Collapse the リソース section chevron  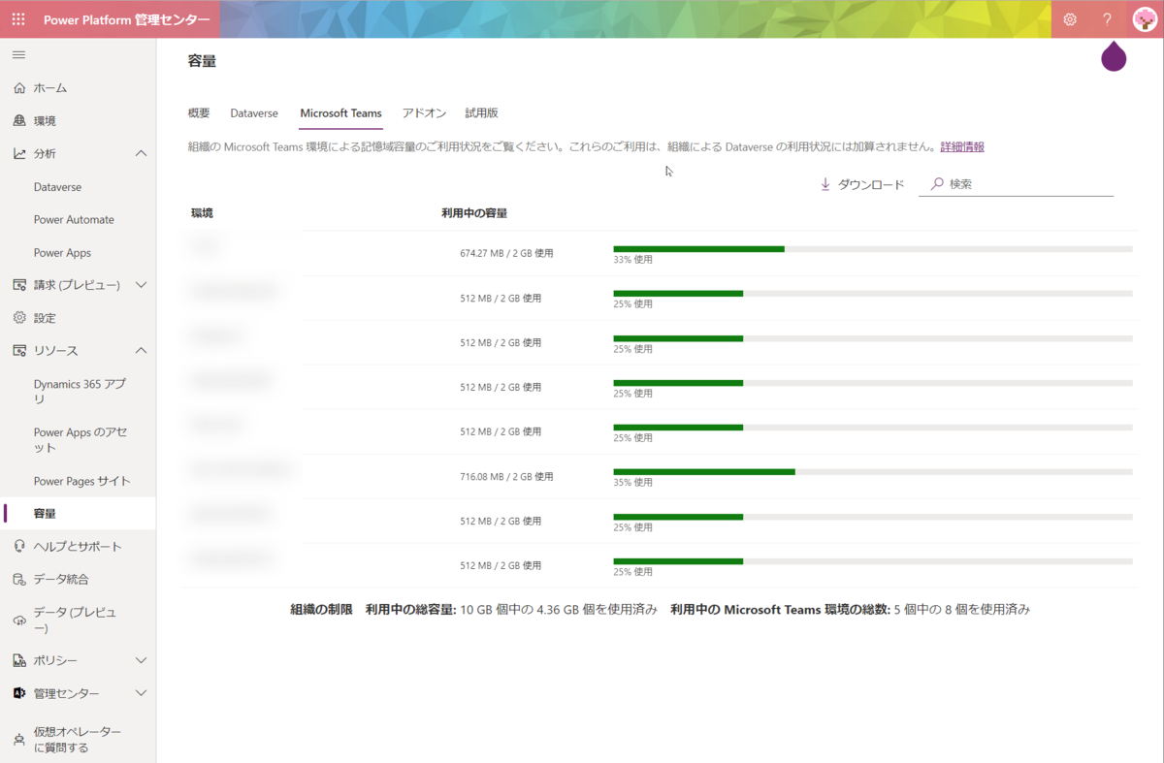(141, 351)
